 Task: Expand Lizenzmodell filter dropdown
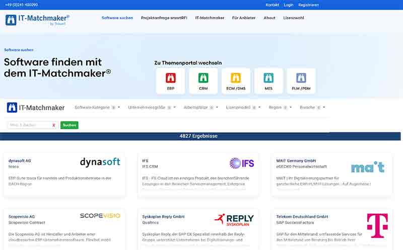[x=243, y=107]
